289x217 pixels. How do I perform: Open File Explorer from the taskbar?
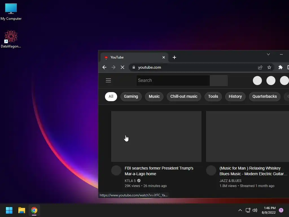tap(21, 210)
